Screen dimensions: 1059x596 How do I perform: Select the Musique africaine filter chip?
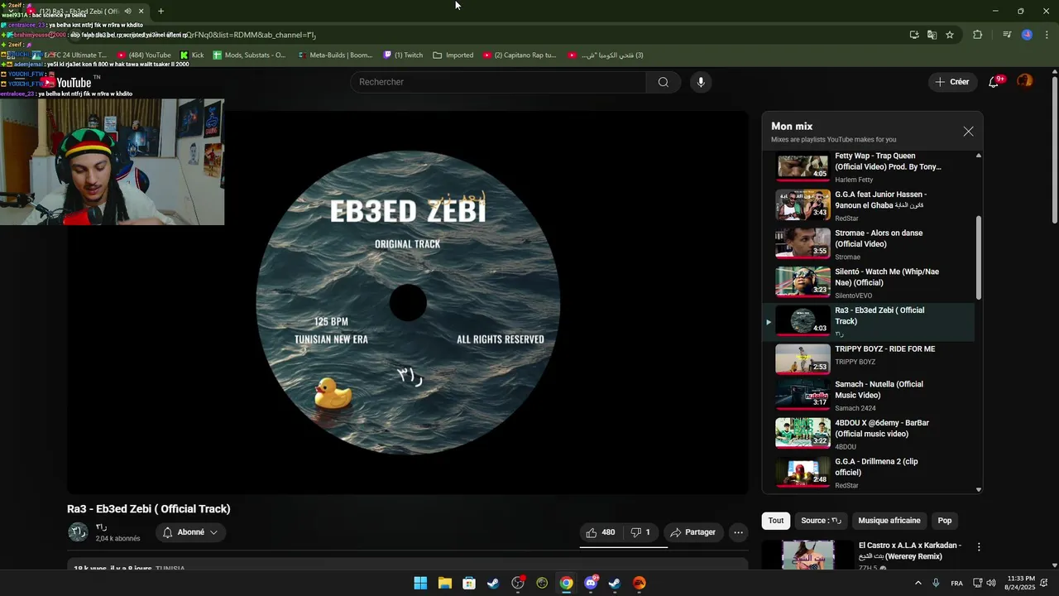(889, 521)
